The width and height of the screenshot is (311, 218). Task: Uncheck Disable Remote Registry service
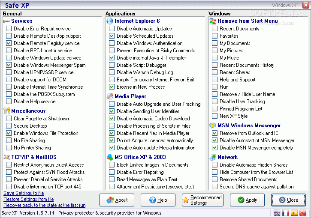coord(9,43)
